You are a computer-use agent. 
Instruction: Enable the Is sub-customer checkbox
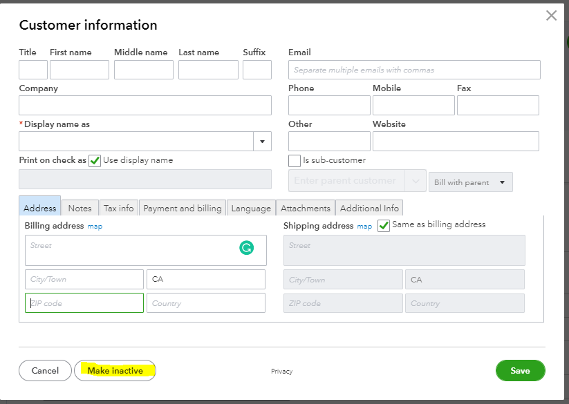(x=295, y=160)
